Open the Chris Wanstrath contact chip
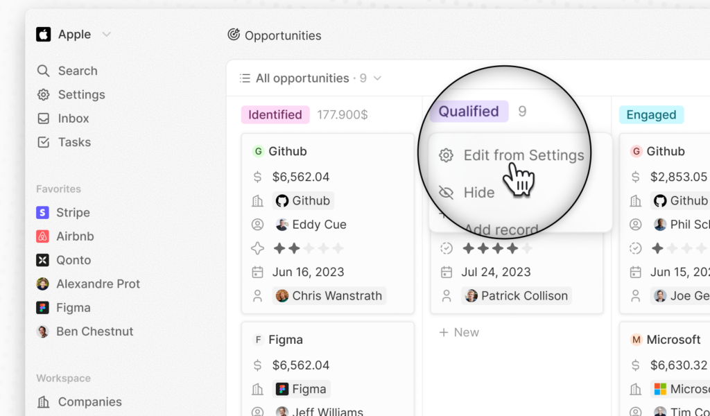710x416 pixels. (329, 295)
